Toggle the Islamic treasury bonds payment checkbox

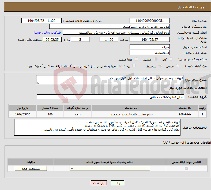point(134,65)
